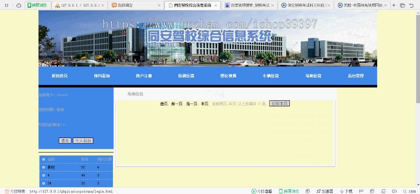Click the 打印本页 print button
Image resolution: width=420 pixels, height=194 pixels.
(280, 104)
